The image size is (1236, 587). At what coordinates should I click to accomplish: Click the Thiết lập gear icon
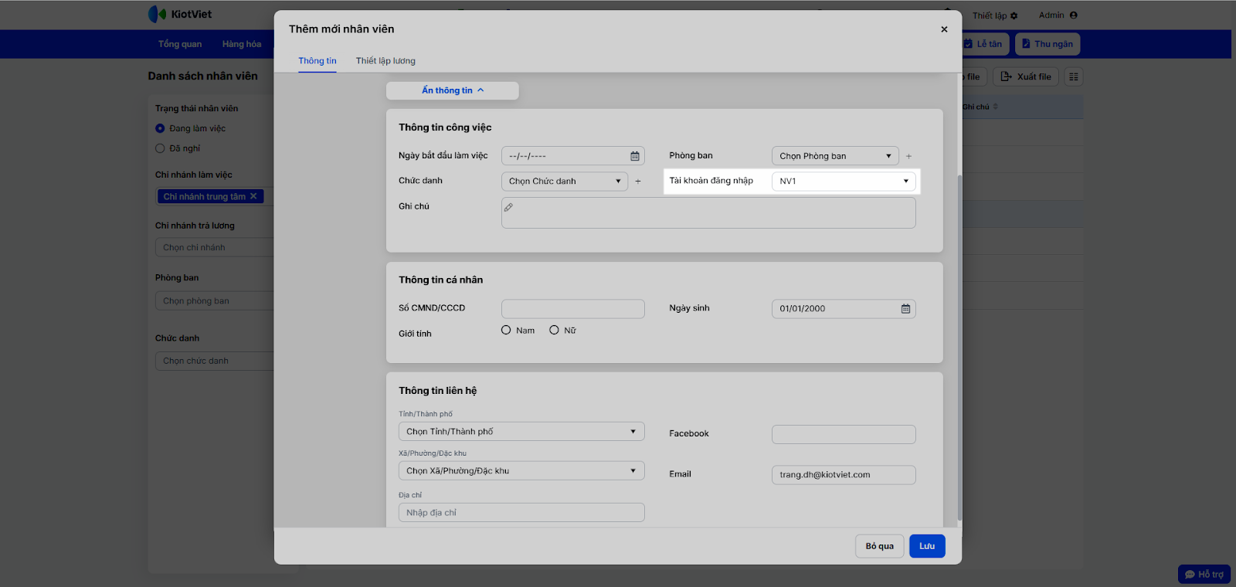[x=1014, y=15]
